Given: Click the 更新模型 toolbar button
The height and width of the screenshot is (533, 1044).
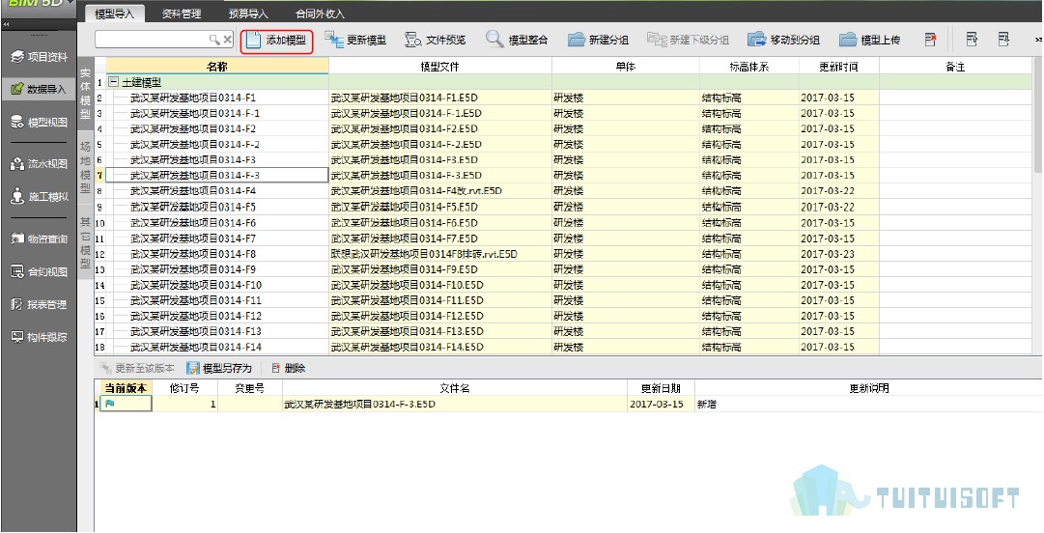Looking at the screenshot, I should tap(355, 40).
